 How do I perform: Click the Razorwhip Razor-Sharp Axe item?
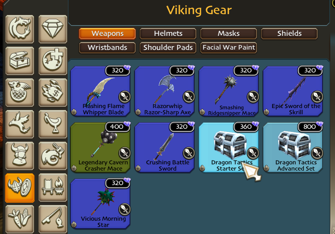[165, 91]
